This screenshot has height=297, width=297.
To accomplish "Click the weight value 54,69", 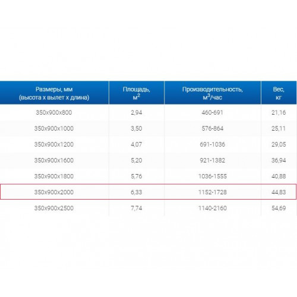I will (279, 208).
